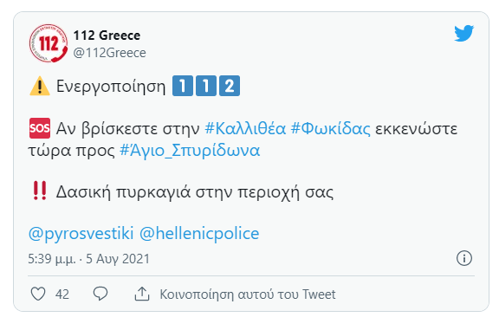Click the share upload arrow icon
Viewport: 499px width, 330px height.
pos(142,294)
